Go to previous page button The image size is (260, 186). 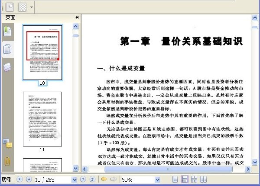pos(29,179)
